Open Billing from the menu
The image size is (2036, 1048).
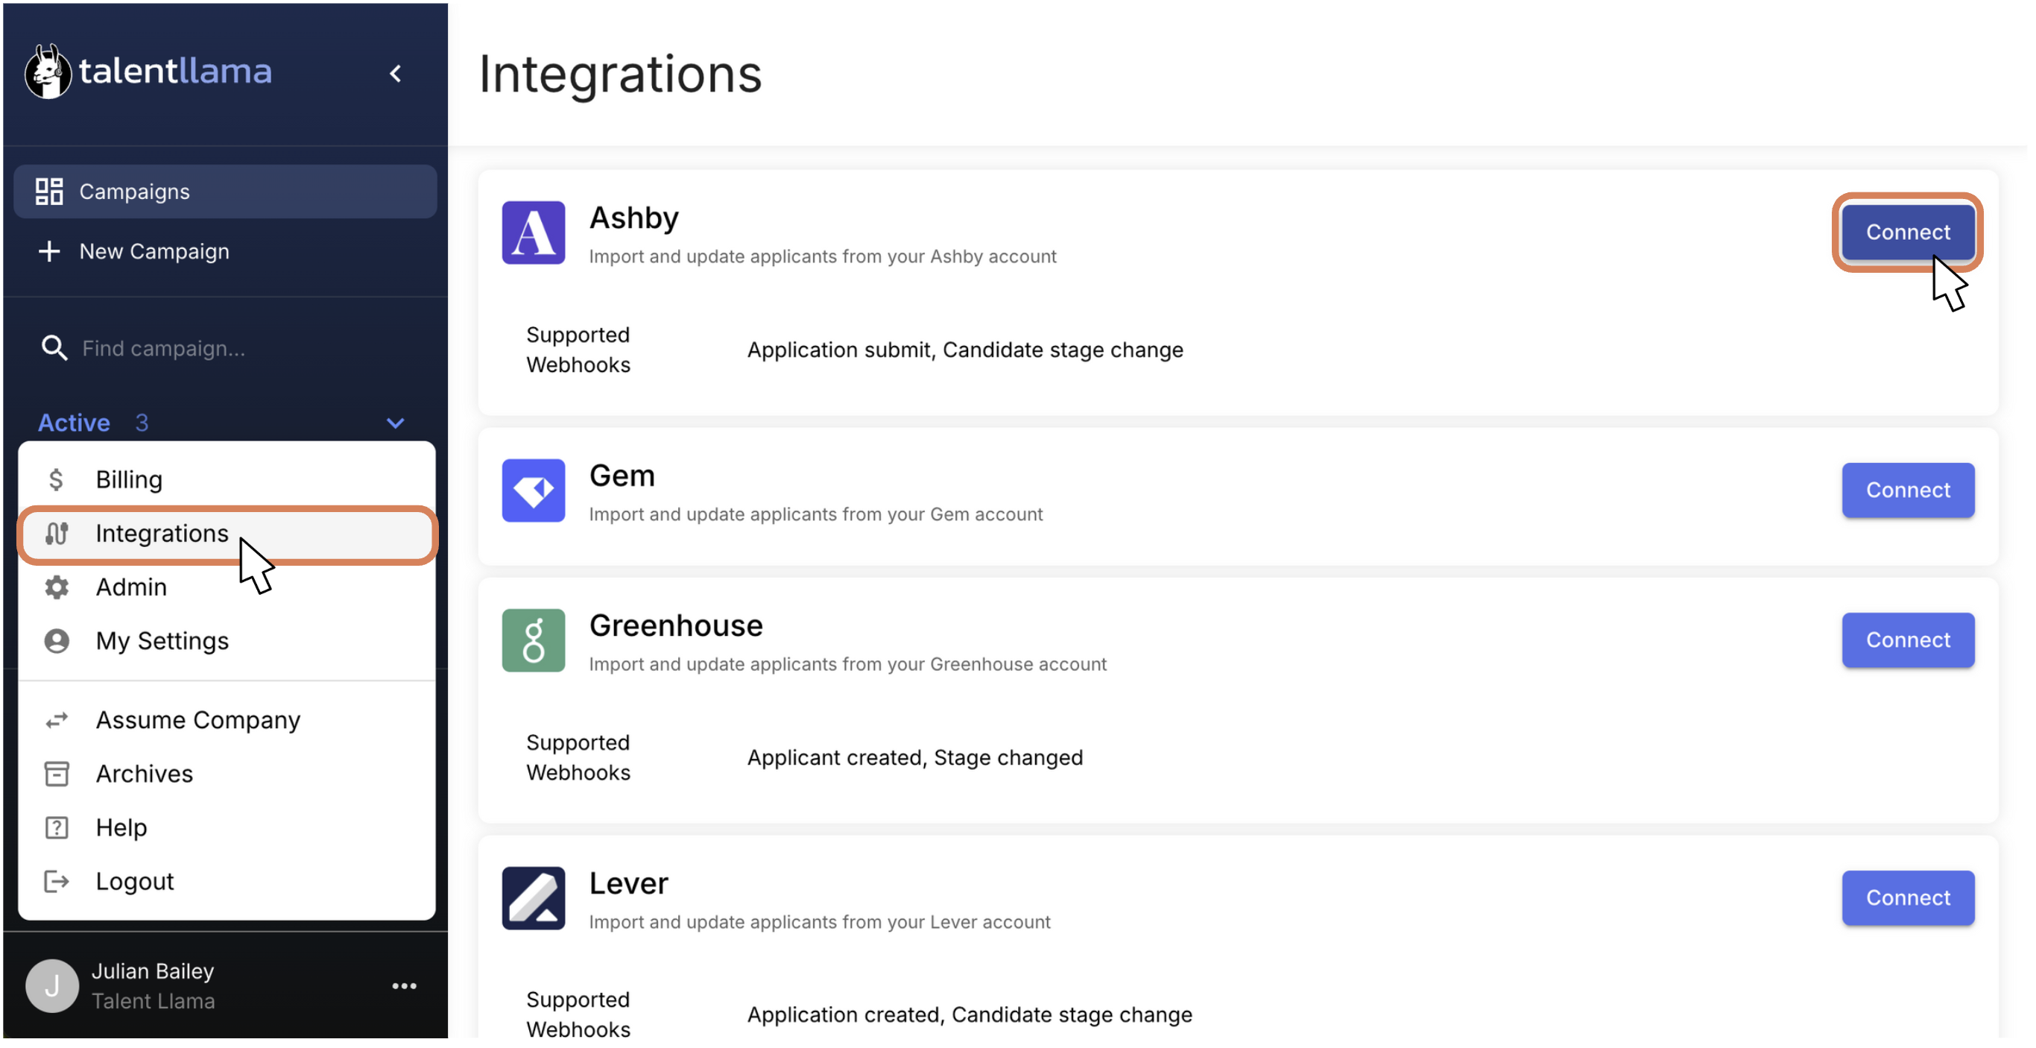point(129,480)
